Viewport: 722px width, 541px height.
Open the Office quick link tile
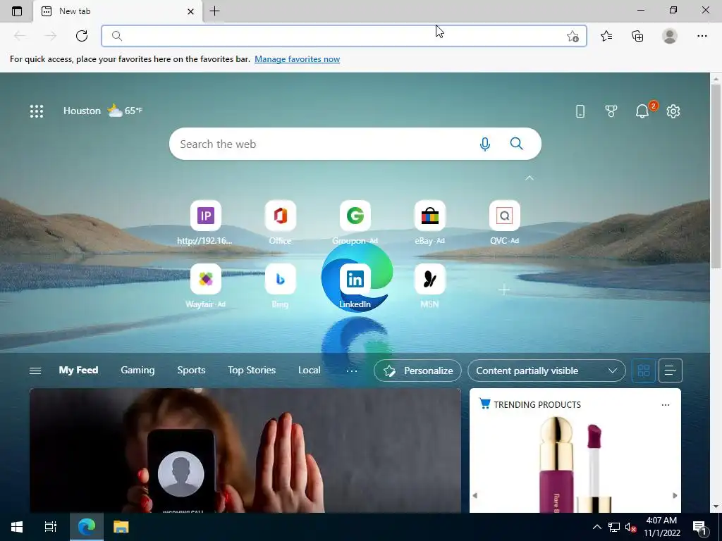coord(280,223)
